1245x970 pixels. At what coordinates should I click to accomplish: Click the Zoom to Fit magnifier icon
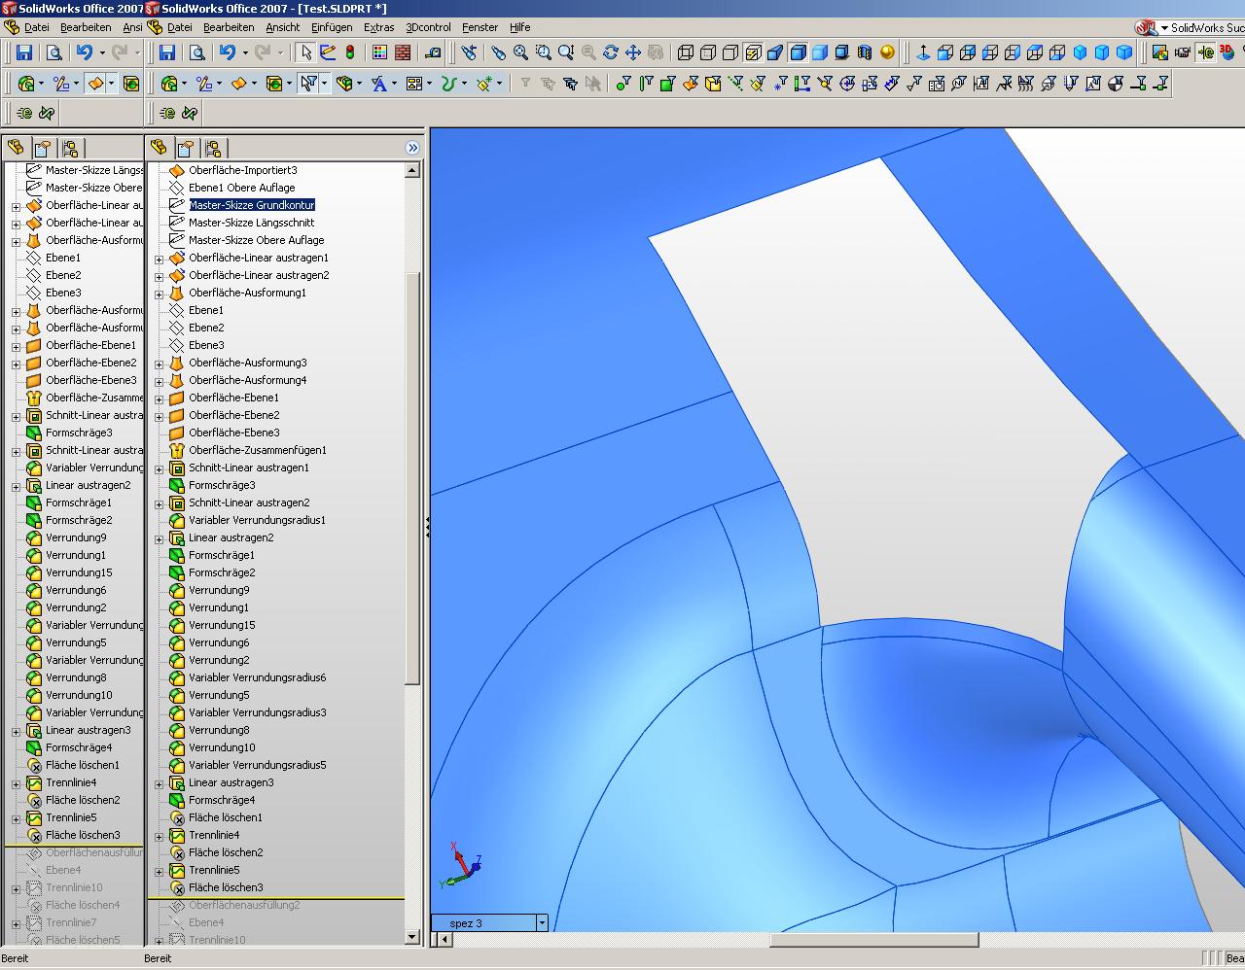520,52
